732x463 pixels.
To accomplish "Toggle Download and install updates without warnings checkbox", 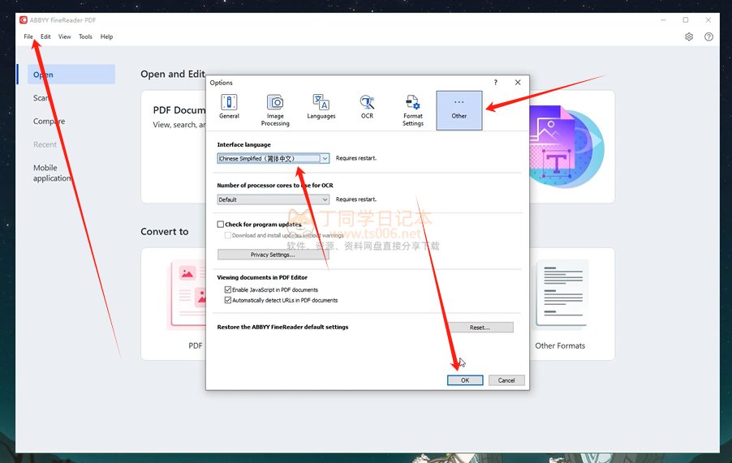I will (x=228, y=235).
